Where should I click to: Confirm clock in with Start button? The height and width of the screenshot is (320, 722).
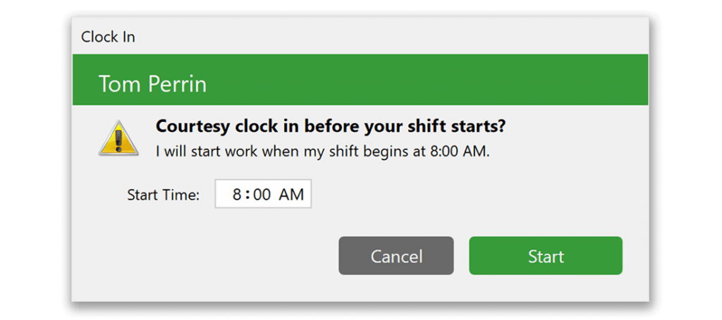[546, 256]
